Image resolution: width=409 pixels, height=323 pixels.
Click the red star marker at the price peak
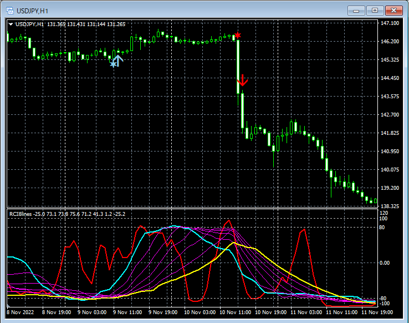[237, 36]
